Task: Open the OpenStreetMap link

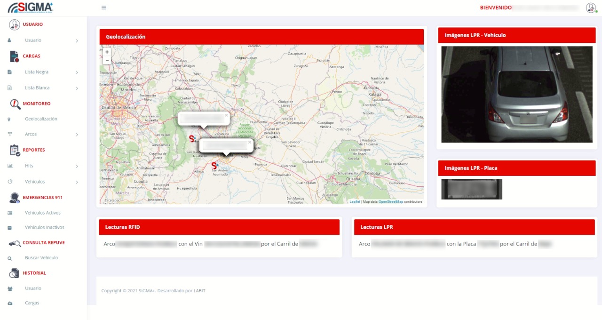Action: 390,201
